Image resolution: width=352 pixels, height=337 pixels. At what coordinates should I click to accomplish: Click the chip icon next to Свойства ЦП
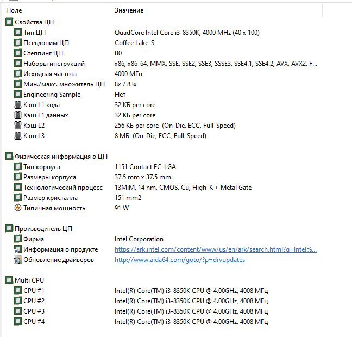click(x=9, y=22)
